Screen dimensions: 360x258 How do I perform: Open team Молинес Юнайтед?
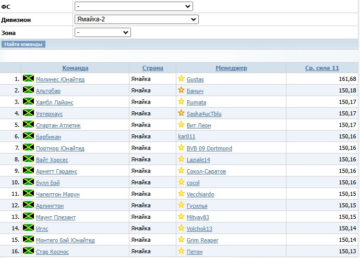60,79
